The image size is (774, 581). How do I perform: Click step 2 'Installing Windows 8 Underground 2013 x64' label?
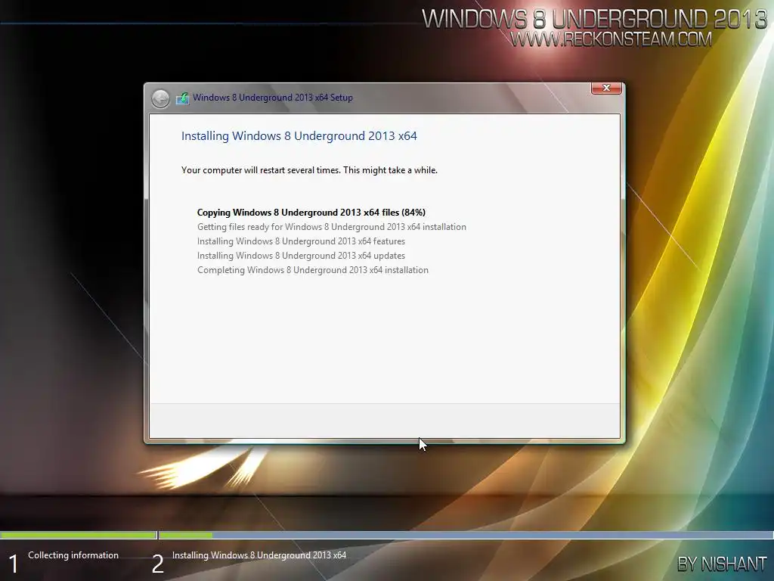[259, 555]
